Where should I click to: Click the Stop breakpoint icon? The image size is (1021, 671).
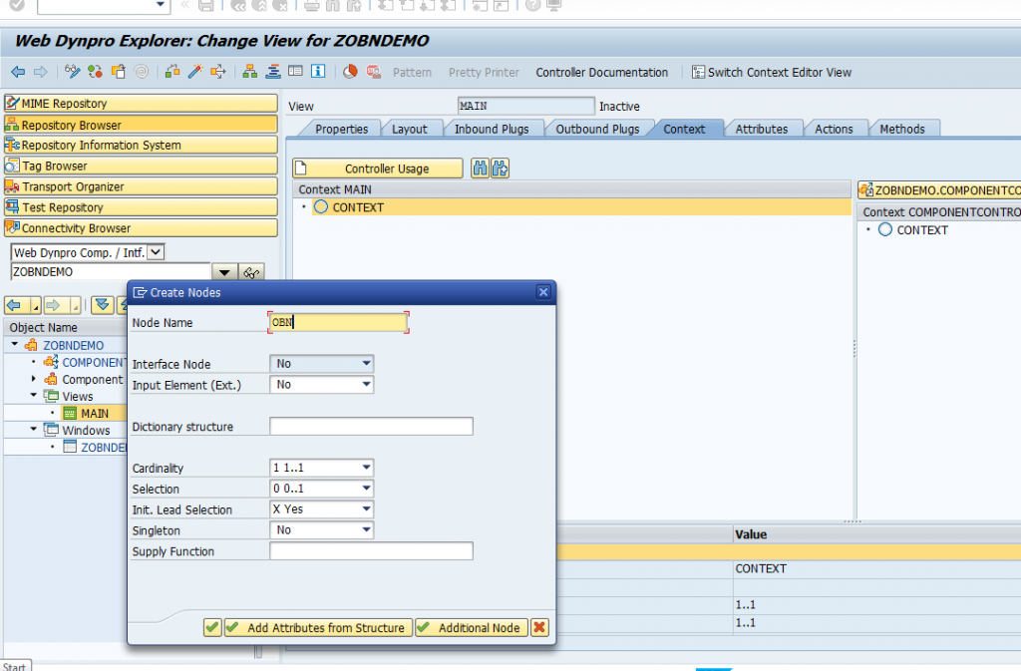click(373, 72)
